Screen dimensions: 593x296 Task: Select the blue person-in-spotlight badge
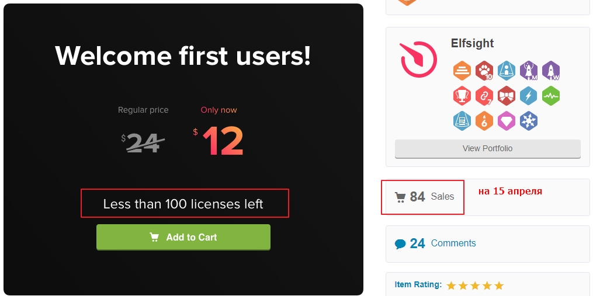[x=507, y=71]
